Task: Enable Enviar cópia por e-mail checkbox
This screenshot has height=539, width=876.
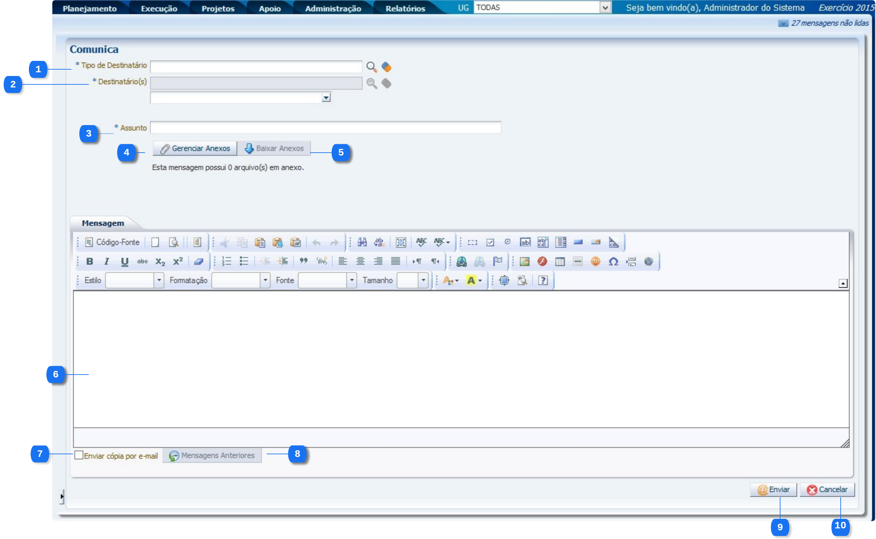Action: pos(79,455)
